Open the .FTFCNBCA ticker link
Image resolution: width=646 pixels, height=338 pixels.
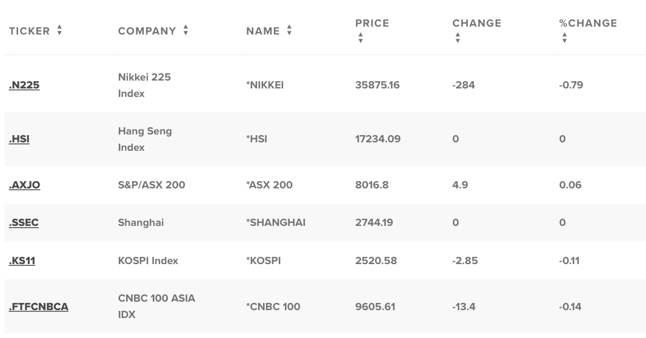(39, 307)
